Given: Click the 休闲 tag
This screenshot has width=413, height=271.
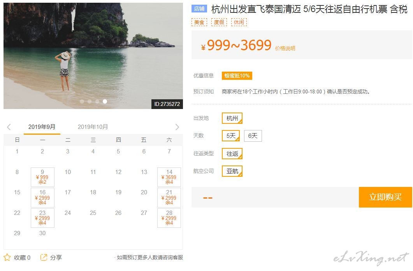Looking at the screenshot, I should [239, 22].
